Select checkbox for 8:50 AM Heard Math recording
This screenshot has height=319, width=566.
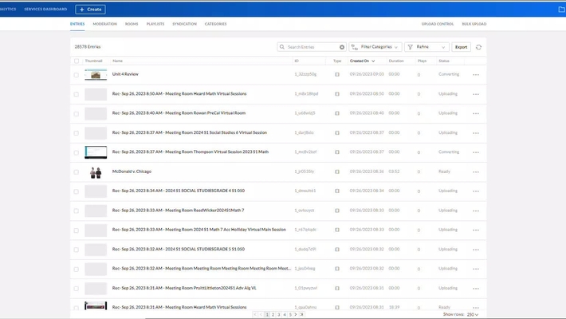point(77,94)
